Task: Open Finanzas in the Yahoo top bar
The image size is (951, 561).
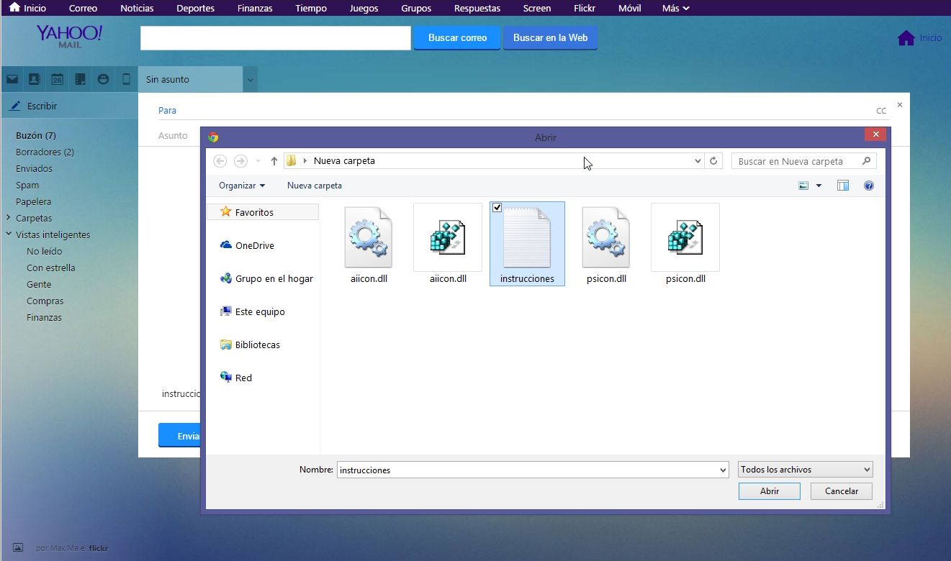Action: pyautogui.click(x=255, y=9)
